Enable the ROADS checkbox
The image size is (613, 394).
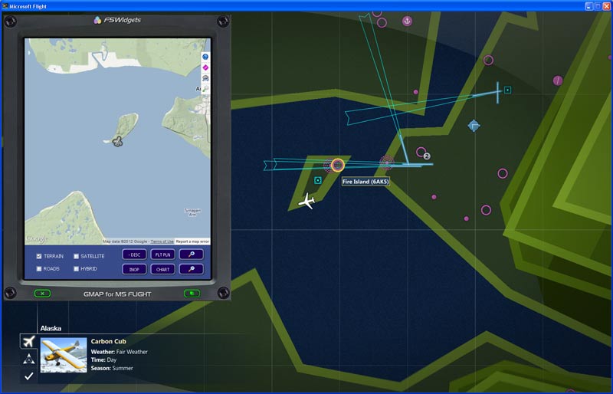pyautogui.click(x=39, y=269)
